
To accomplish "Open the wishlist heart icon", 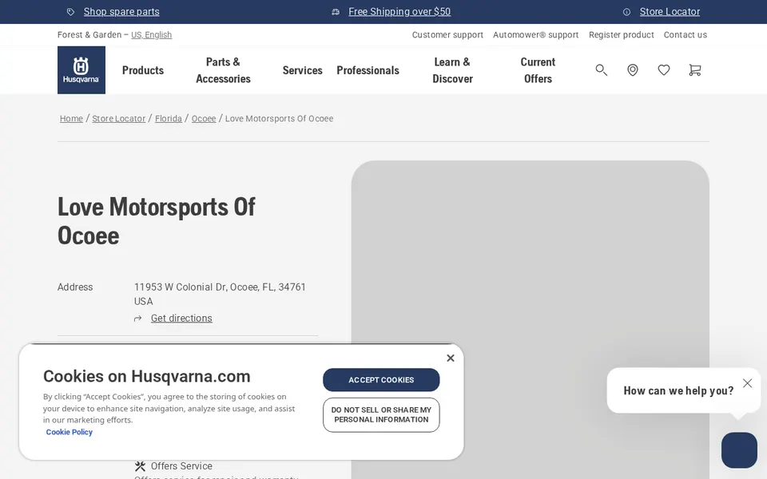I will coord(664,70).
